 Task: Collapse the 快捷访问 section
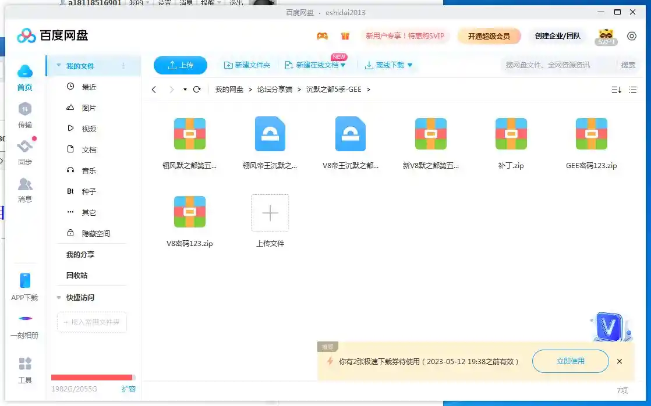tap(59, 297)
